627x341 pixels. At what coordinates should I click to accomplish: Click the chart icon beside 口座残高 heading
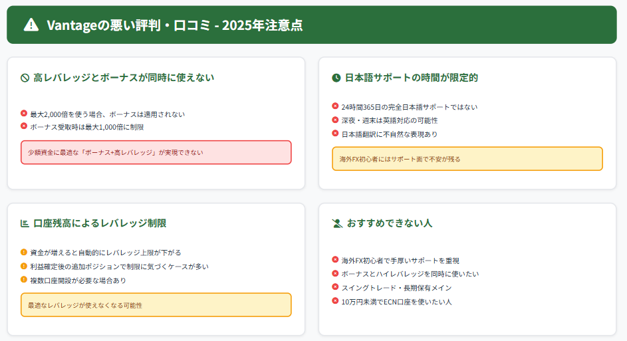pos(25,223)
